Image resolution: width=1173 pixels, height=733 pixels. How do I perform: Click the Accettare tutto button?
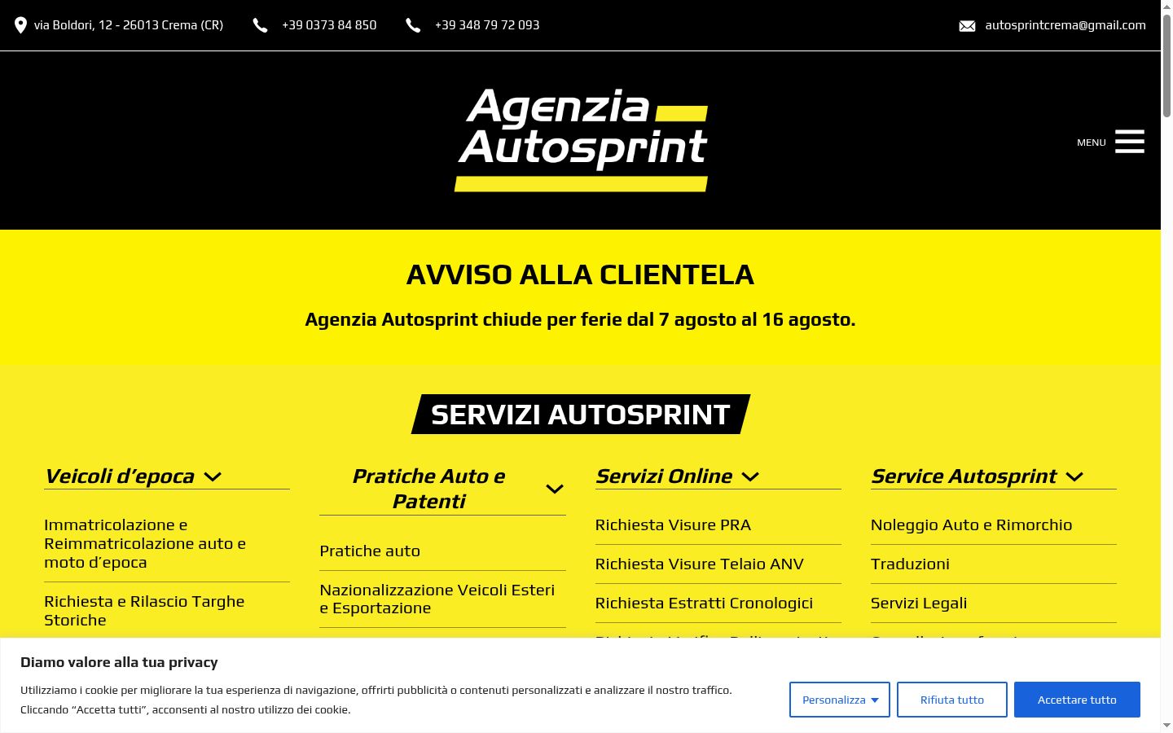(1077, 700)
